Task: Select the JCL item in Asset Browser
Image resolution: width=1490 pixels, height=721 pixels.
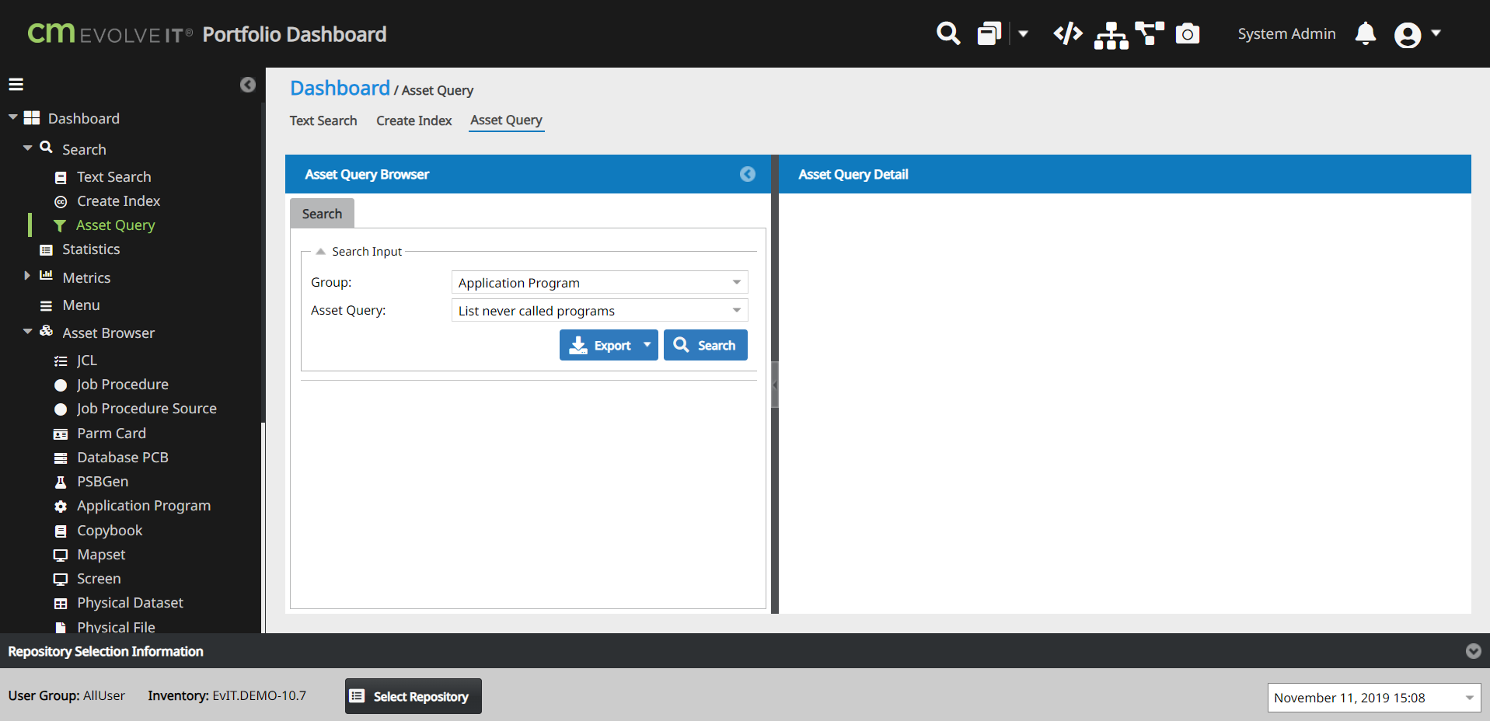Action: pyautogui.click(x=87, y=360)
